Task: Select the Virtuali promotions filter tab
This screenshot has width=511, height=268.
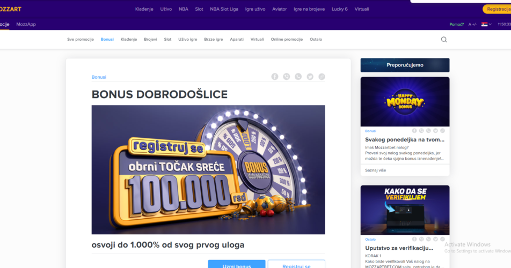Action: click(257, 39)
